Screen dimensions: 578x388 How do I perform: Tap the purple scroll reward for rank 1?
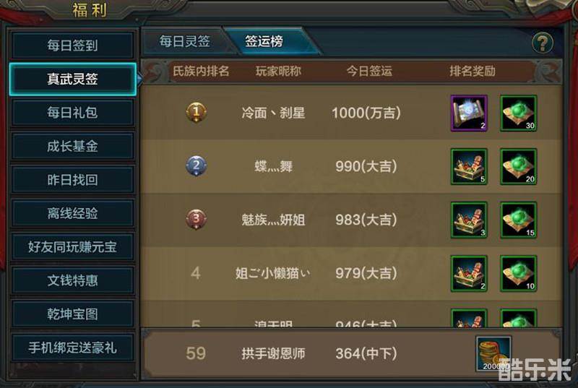[x=469, y=113]
